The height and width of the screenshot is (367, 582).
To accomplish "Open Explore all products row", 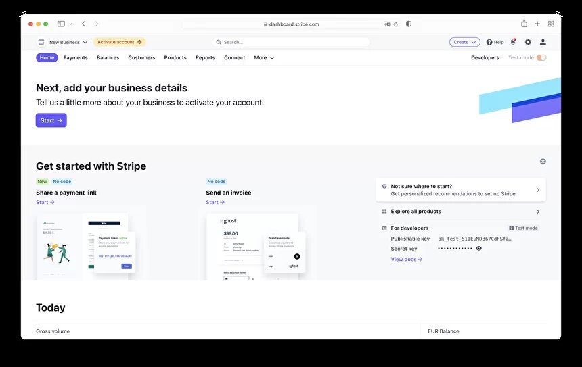I will 461,212.
